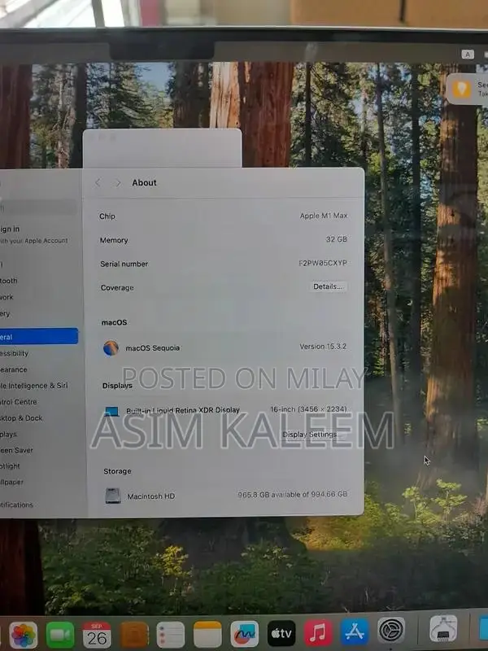Select Screen Saver in the sidebar
Image resolution: width=488 pixels, height=651 pixels.
click(16, 450)
